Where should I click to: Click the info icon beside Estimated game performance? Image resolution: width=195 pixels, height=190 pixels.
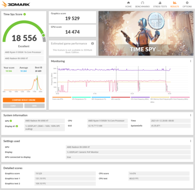(x=93, y=43)
